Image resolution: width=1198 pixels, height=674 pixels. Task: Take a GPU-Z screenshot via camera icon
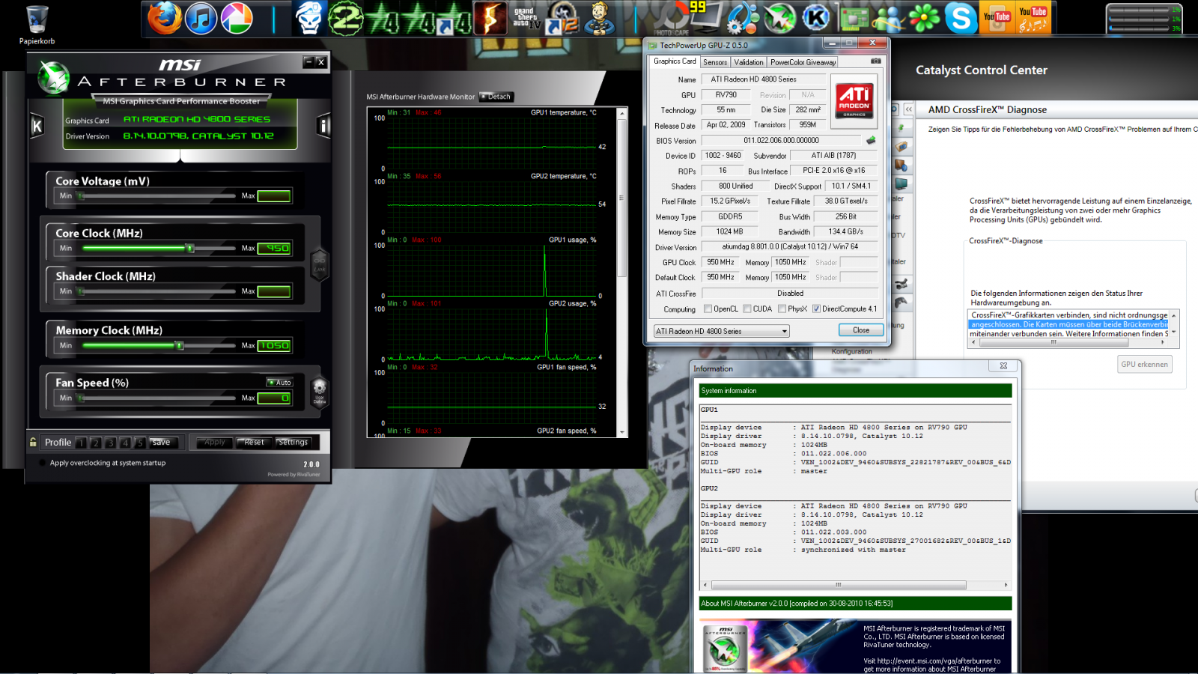[875, 61]
